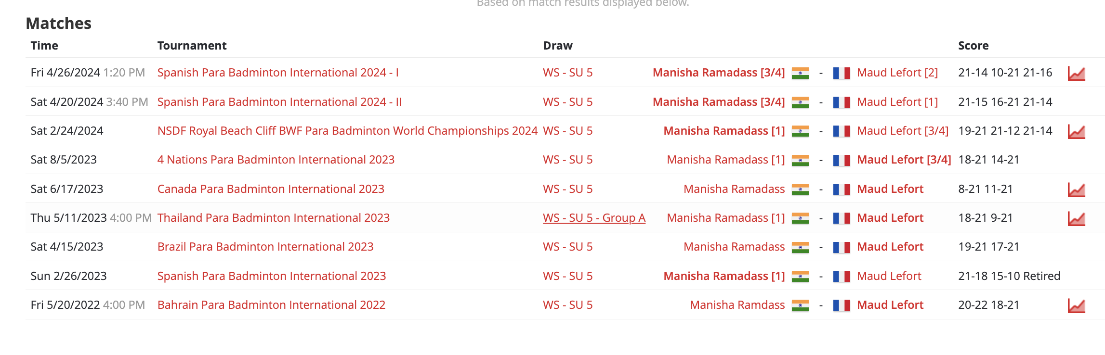The width and height of the screenshot is (1105, 355).
Task: Click India flag in Brazil 2023 row
Action: (x=800, y=247)
